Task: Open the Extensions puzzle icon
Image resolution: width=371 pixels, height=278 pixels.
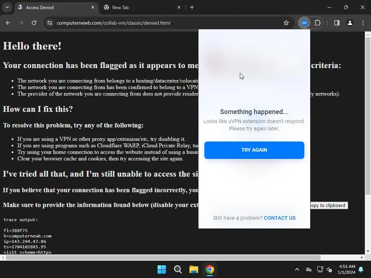Action: click(317, 23)
